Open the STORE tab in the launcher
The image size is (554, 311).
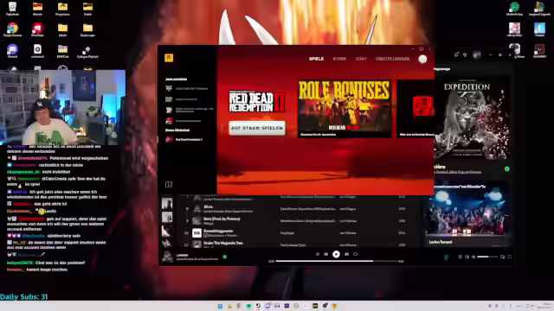[x=339, y=59]
